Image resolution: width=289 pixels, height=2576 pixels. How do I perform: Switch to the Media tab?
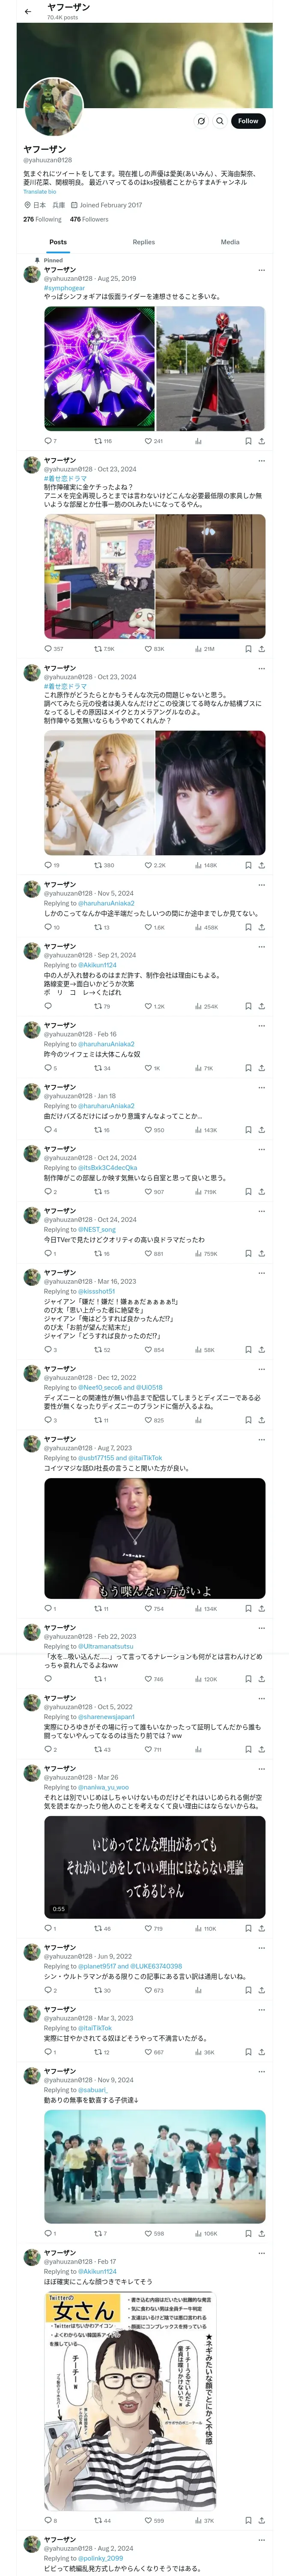pyautogui.click(x=230, y=242)
